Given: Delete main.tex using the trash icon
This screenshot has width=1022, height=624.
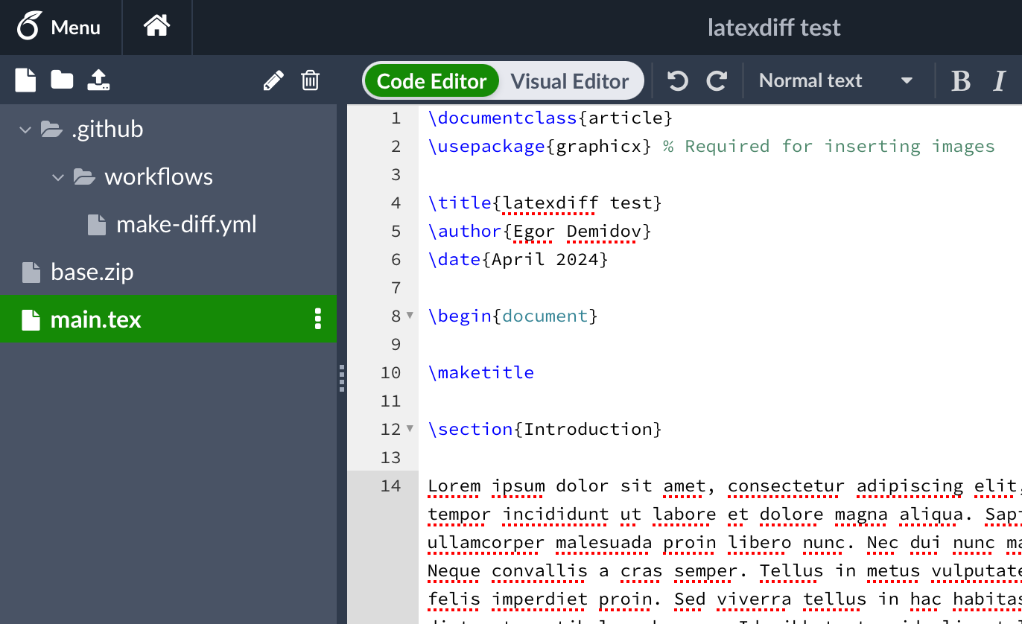Looking at the screenshot, I should click(x=311, y=80).
